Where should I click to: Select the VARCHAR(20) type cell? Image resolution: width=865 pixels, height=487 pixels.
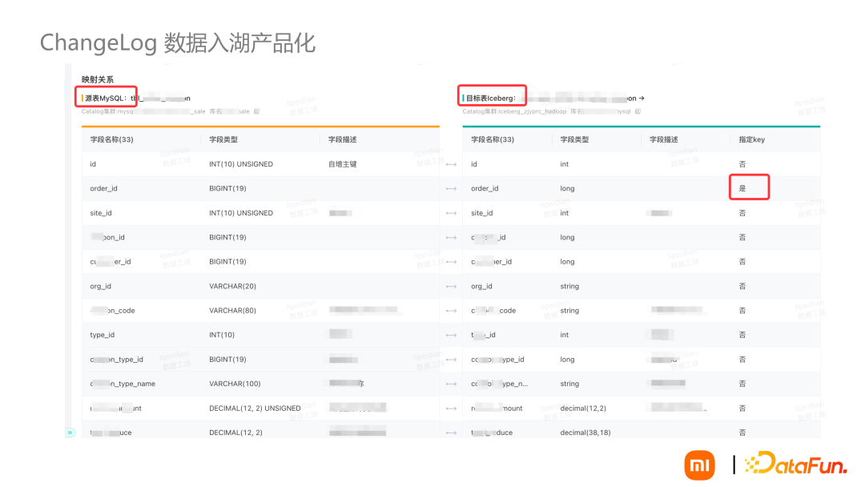coord(233,286)
